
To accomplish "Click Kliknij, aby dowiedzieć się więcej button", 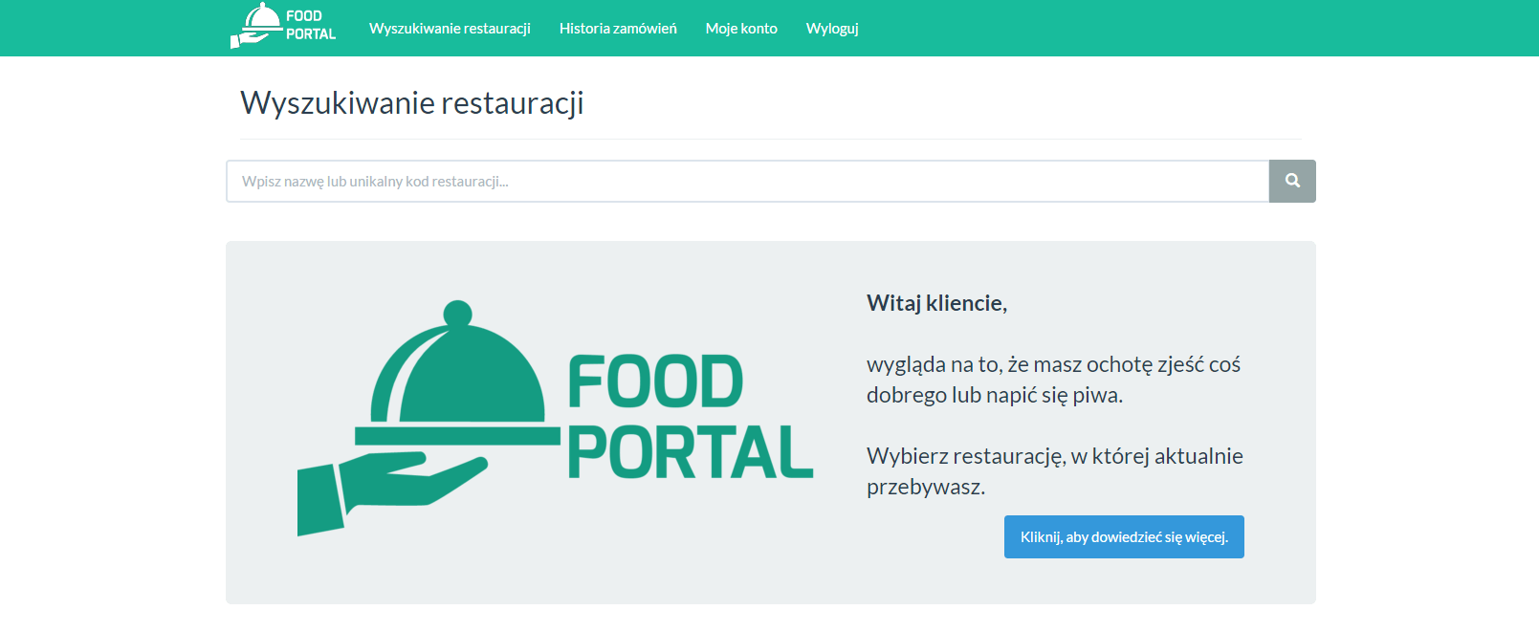I will [1124, 536].
